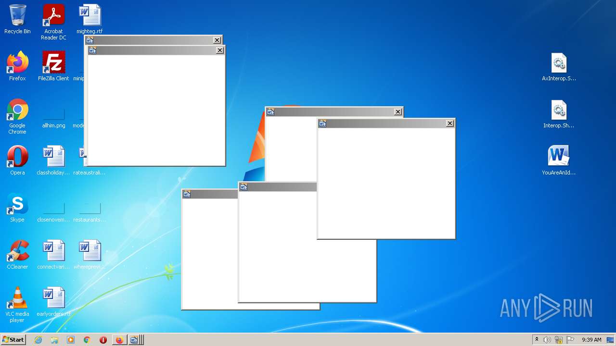The height and width of the screenshot is (346, 616).
Task: Select the Interop.Sh file icon
Action: point(559,113)
